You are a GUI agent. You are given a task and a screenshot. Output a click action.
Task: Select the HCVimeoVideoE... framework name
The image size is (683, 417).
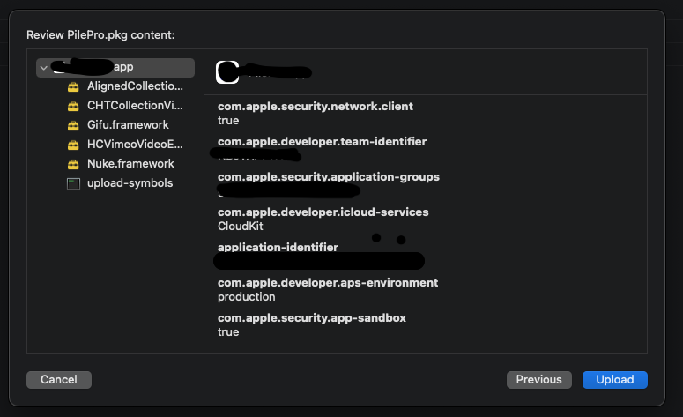click(x=135, y=145)
